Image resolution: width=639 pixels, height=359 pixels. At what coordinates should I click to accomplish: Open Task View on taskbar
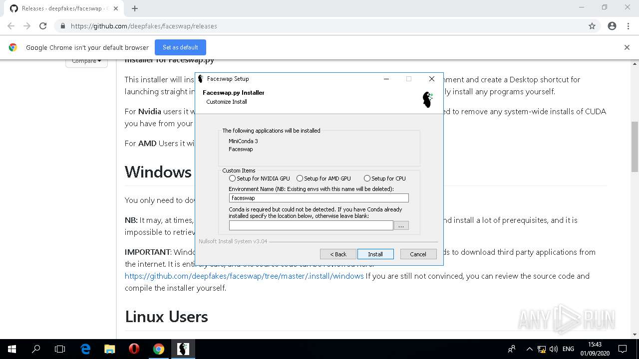click(60, 349)
